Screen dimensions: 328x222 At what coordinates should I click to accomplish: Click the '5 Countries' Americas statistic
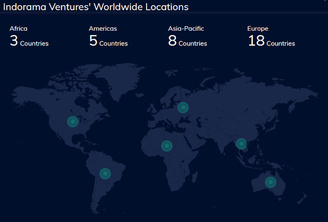(x=108, y=41)
